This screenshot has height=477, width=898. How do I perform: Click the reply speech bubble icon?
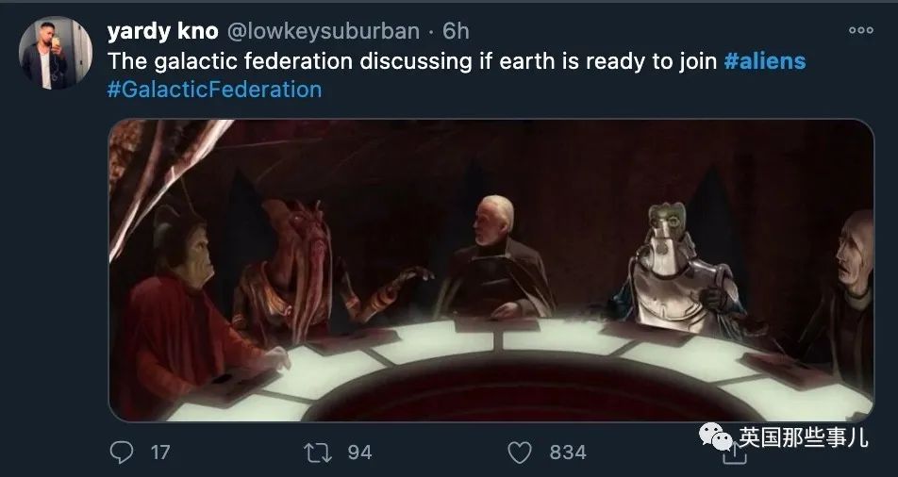click(x=122, y=452)
